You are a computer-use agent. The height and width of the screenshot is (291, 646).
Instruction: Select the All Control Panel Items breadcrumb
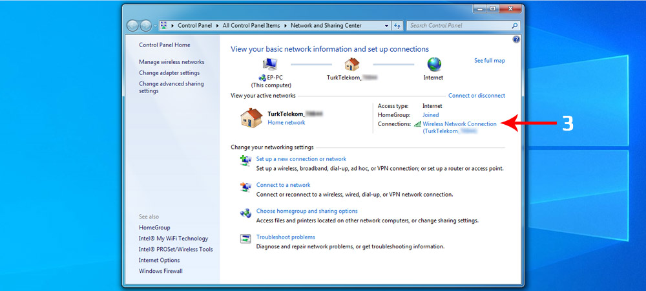(x=251, y=26)
